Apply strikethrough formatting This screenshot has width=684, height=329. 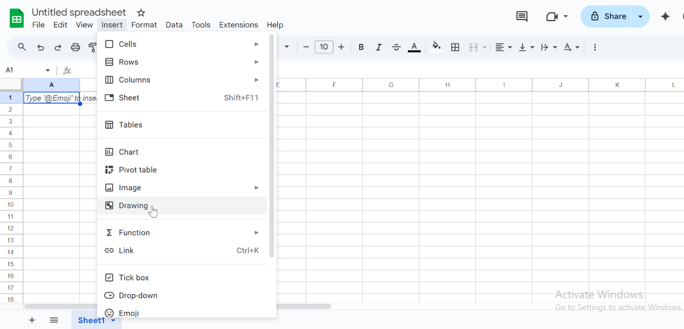[x=396, y=47]
